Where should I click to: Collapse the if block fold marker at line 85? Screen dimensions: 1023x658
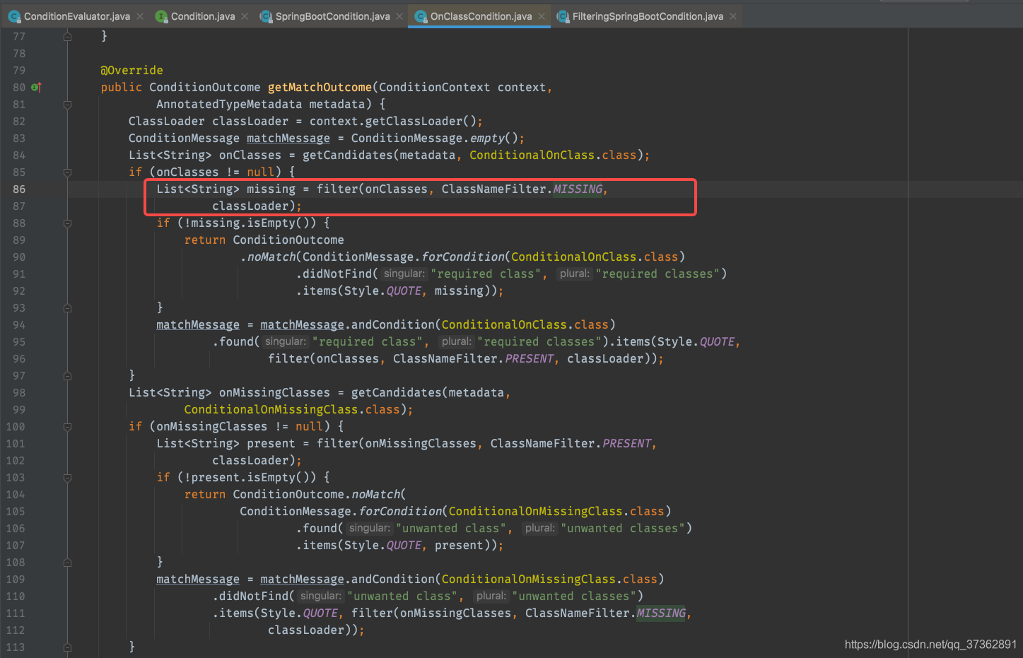coord(67,172)
